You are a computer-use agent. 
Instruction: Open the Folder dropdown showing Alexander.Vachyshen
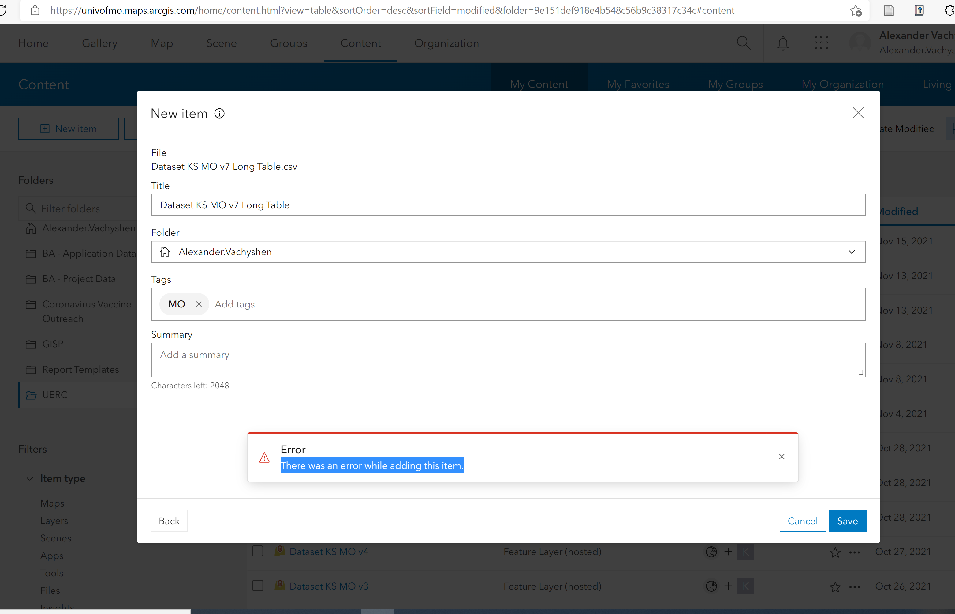point(508,252)
